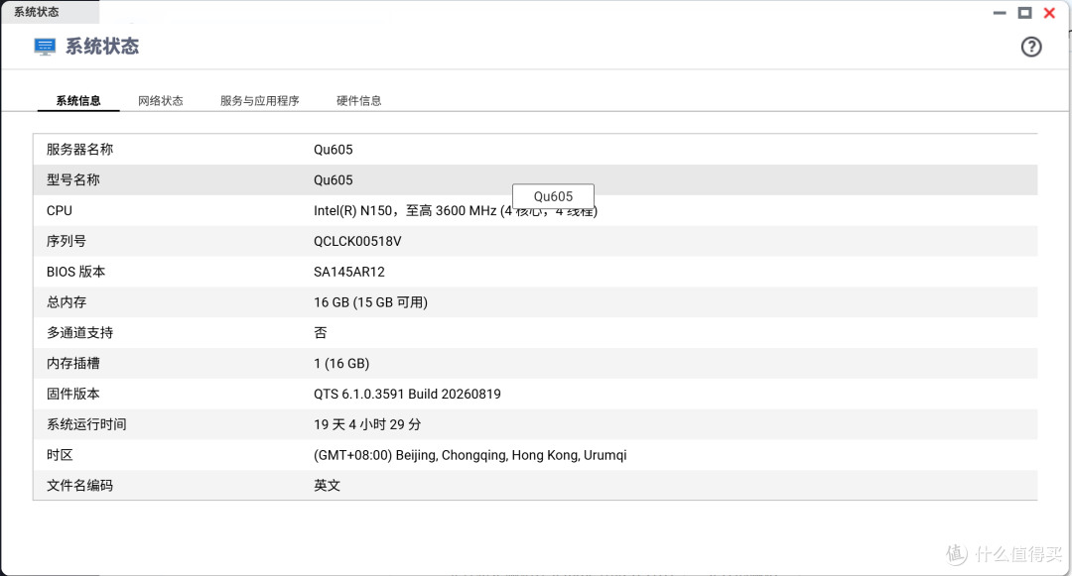Select the 型号名称 row label
1072x576 pixels.
73,180
